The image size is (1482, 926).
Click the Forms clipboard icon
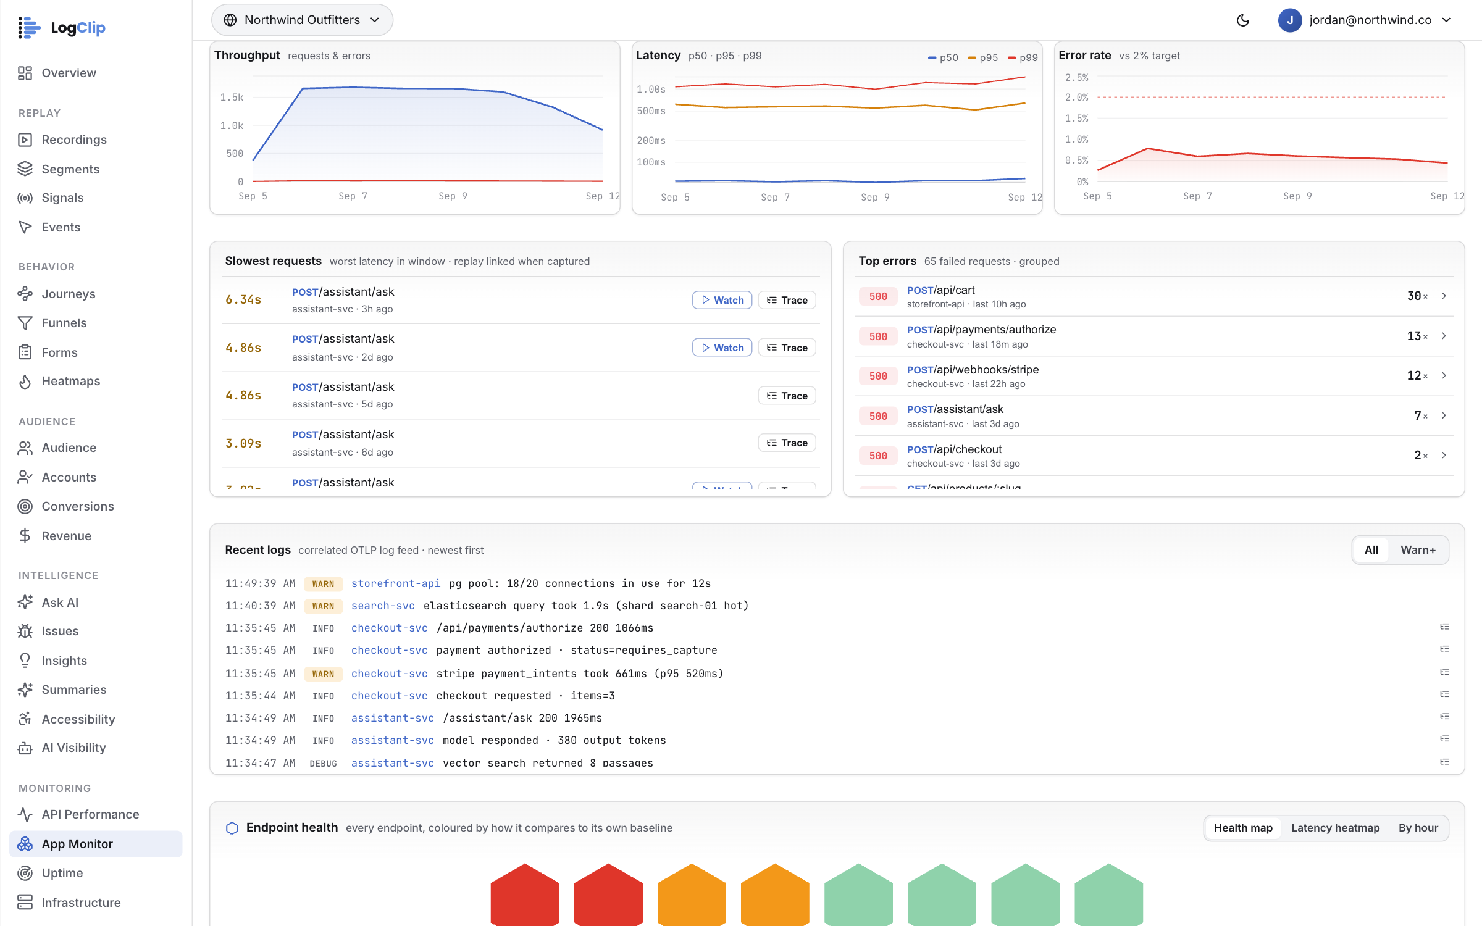tap(25, 352)
